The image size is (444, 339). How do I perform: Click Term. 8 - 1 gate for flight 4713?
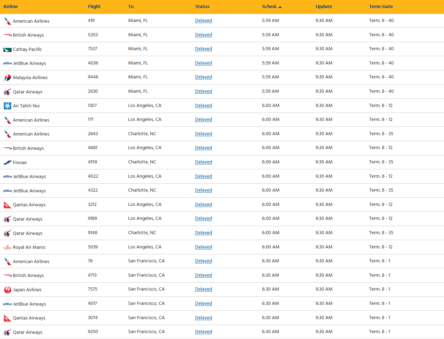(380, 275)
